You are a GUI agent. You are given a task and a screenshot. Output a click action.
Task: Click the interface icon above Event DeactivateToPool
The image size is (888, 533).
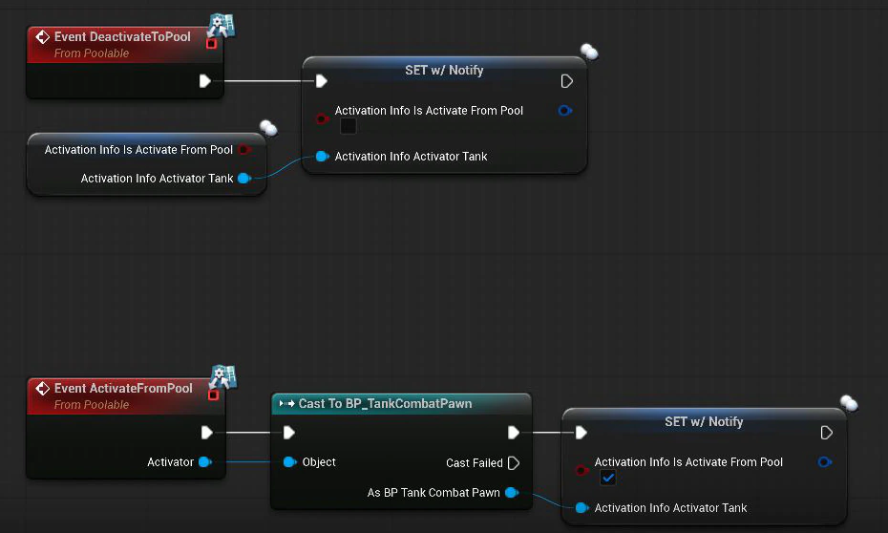222,24
